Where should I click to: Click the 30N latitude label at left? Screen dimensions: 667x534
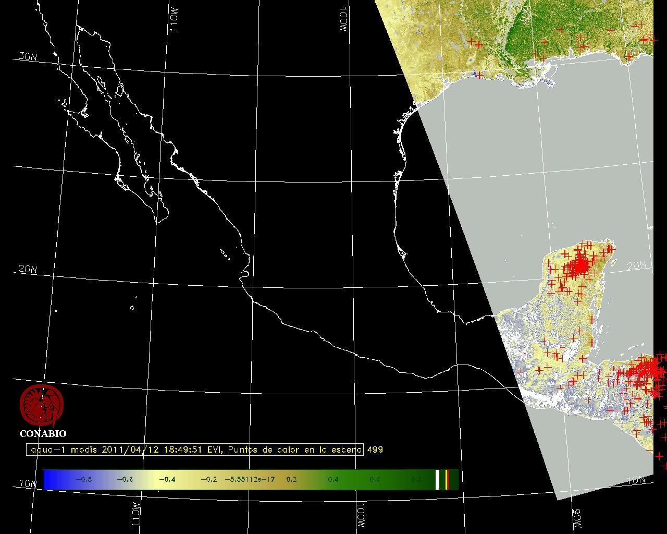[27, 56]
